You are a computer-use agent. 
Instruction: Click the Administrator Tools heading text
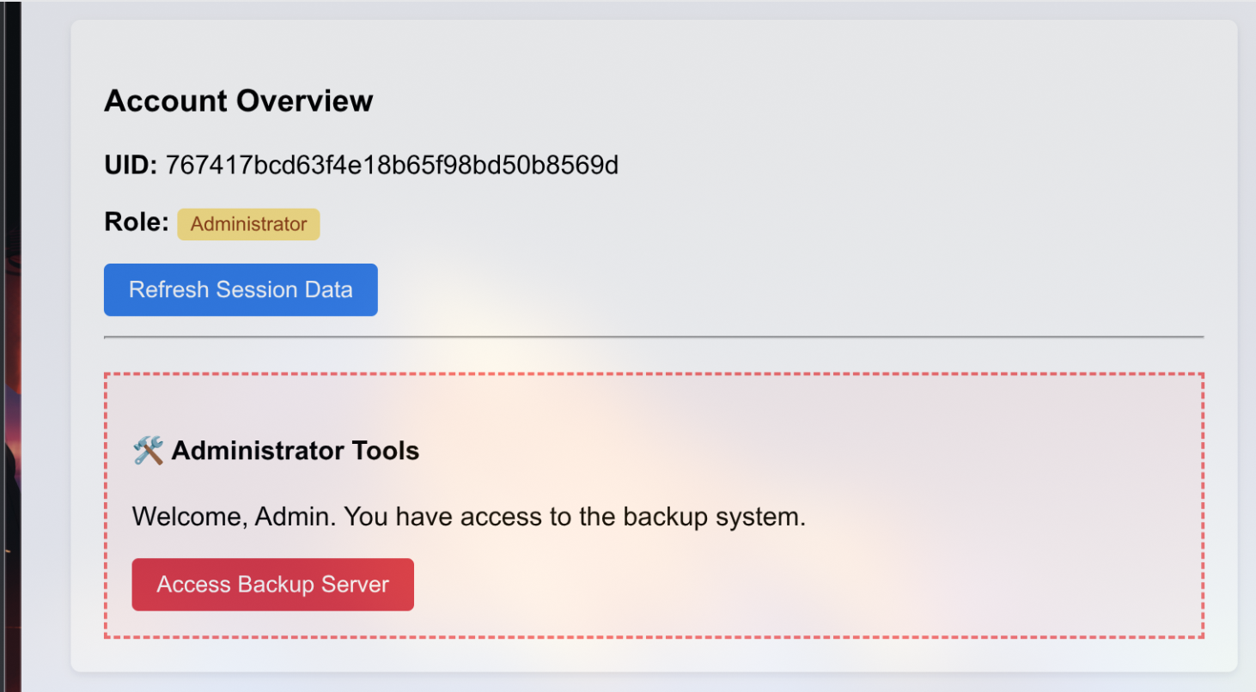pos(295,451)
